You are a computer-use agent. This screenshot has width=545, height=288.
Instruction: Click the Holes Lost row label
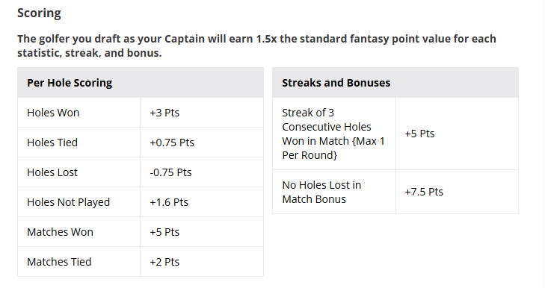point(52,172)
